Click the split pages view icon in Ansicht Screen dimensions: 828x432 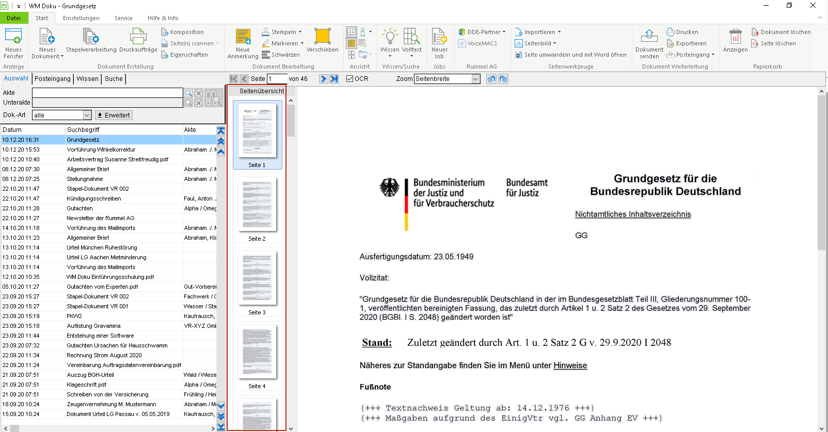click(352, 55)
